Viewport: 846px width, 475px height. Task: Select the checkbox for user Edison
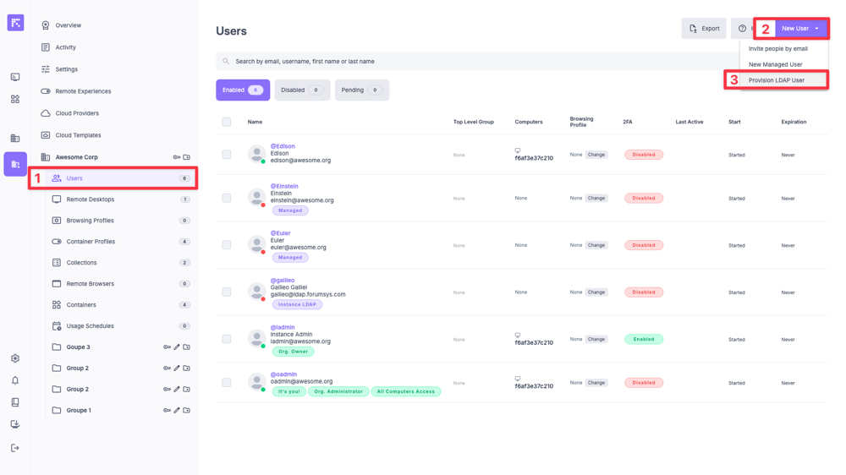coord(227,155)
